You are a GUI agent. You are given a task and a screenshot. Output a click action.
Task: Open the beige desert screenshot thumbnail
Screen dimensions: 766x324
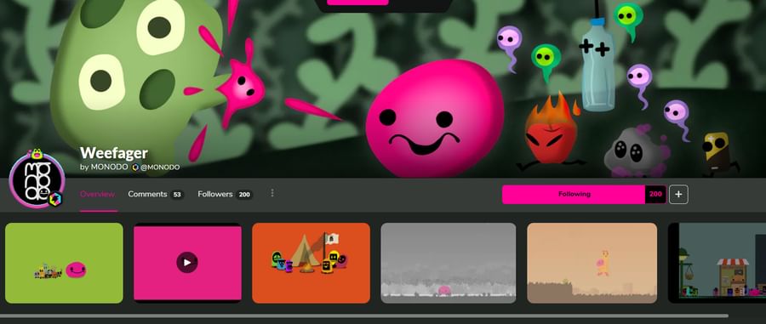pyautogui.click(x=592, y=263)
